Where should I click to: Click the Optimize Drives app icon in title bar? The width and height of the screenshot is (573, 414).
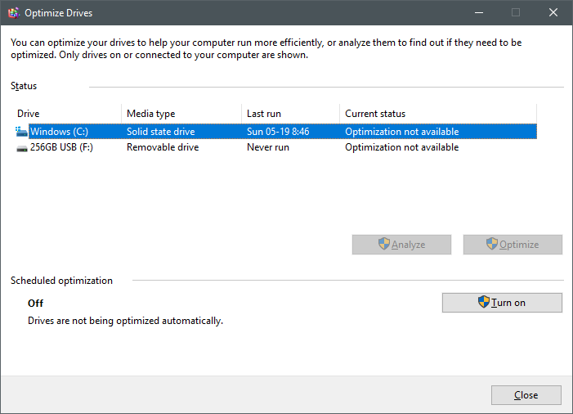pos(13,13)
